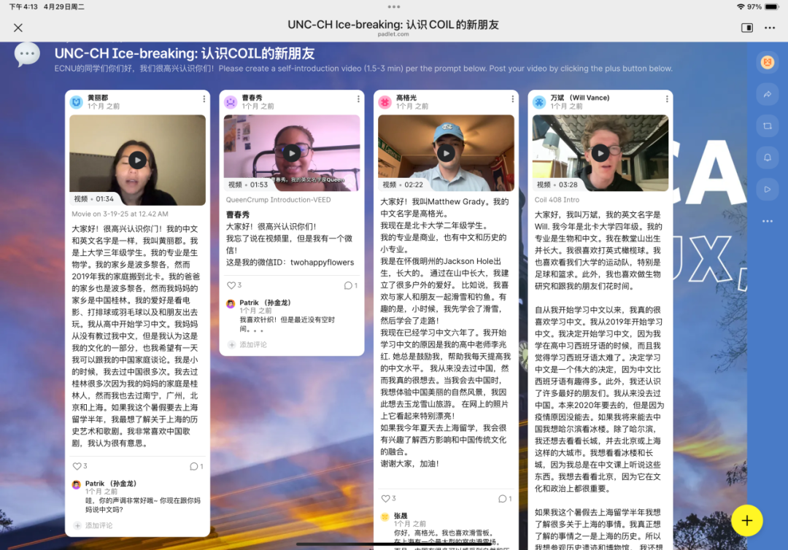
Task: Open options menu on 高格光's post
Action: [512, 99]
